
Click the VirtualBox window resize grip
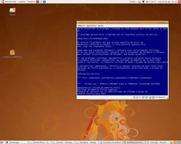(167, 98)
